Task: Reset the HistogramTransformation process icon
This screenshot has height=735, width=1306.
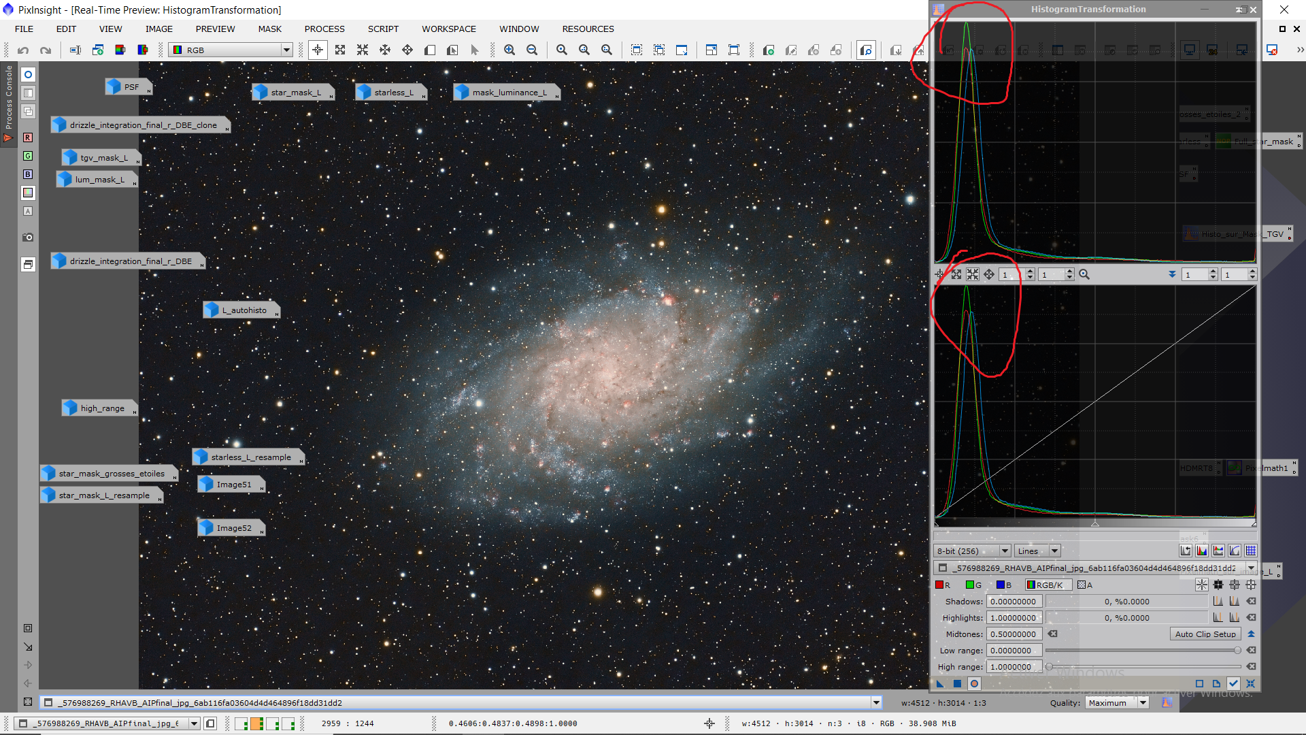Action: click(x=1250, y=683)
